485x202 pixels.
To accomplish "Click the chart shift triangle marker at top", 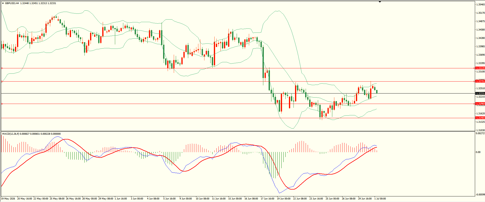I will 380,2.
